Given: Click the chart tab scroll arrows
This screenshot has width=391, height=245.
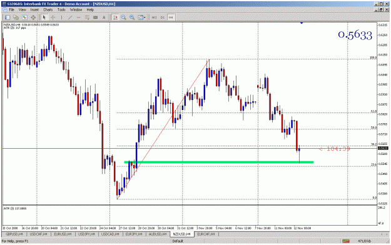Looking at the screenshot, I should pos(384,234).
